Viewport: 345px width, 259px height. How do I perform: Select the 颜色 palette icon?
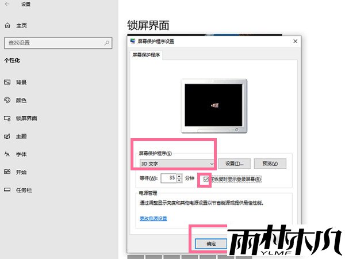[x=7, y=100]
